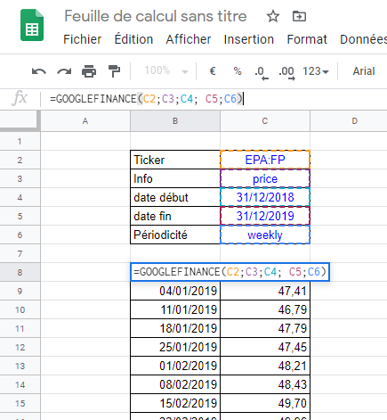Select the cell with value 47,45

(x=265, y=347)
